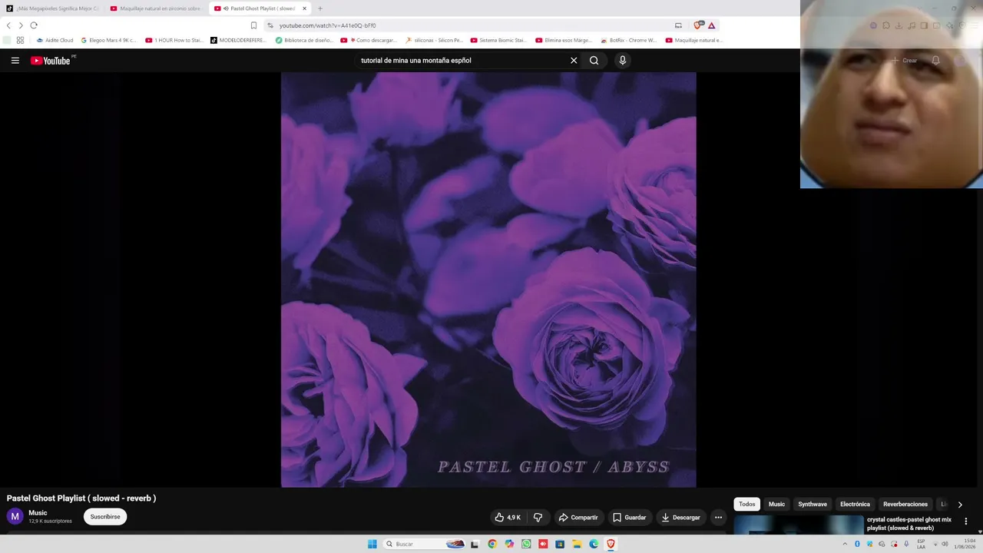Go forward in the browser
The width and height of the screenshot is (983, 553).
(21, 25)
